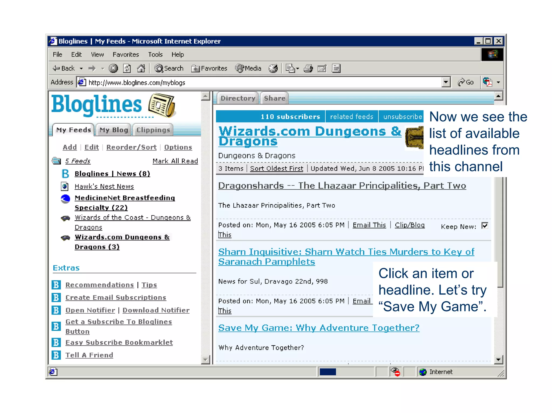
Task: Open the Back button history dropdown
Action: tap(81, 69)
